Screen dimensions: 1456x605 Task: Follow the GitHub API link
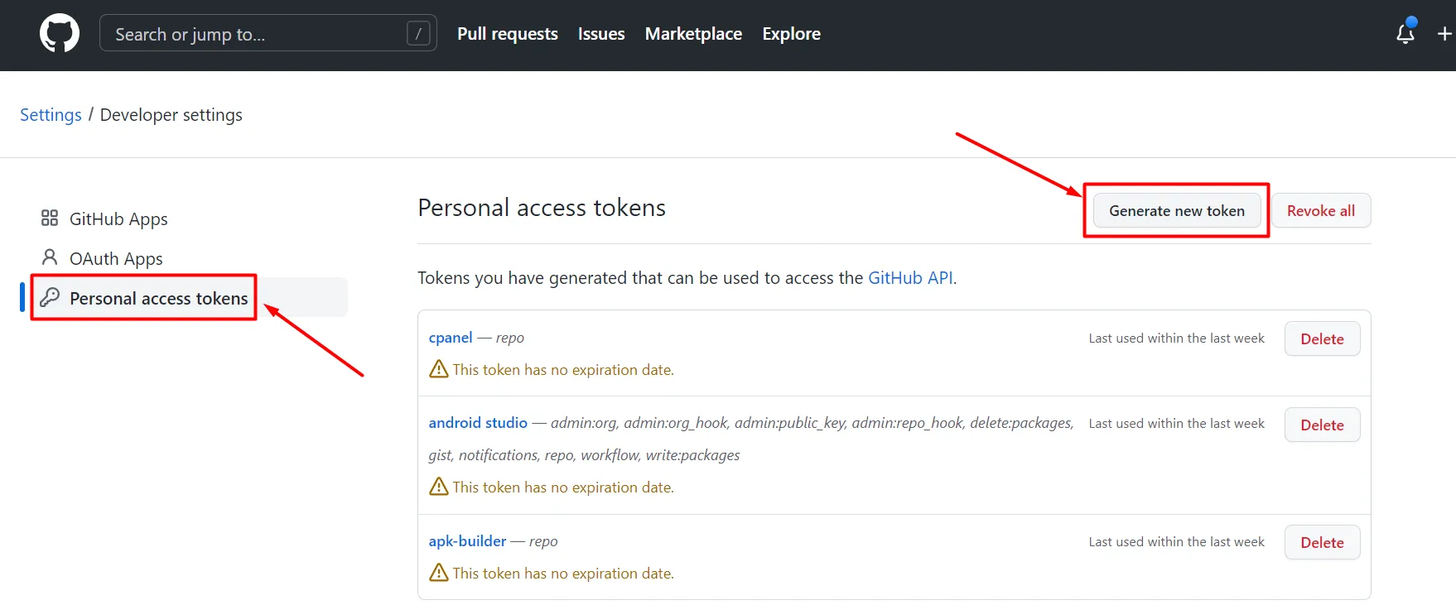[910, 278]
